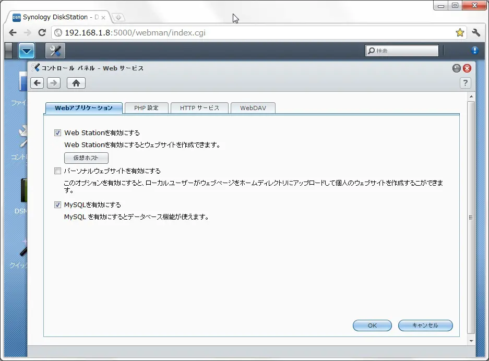Go back in Control Panel navigation

37,83
